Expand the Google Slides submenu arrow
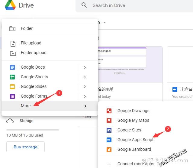Screen dimensions: 193x168 (x=85, y=87)
